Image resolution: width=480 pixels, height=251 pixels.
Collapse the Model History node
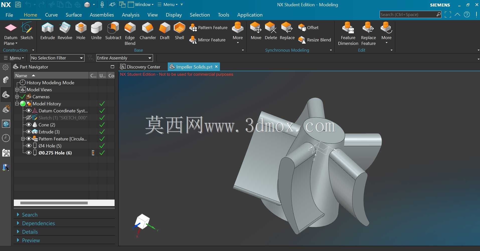point(17,104)
